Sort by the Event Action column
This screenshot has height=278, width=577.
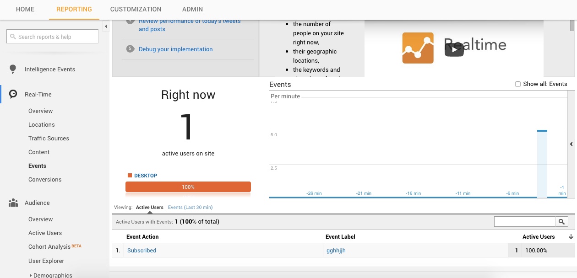point(142,236)
